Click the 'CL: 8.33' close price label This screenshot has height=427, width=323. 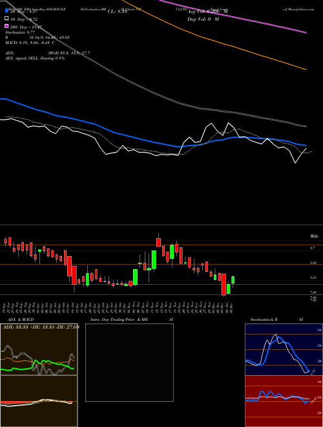(x=117, y=12)
